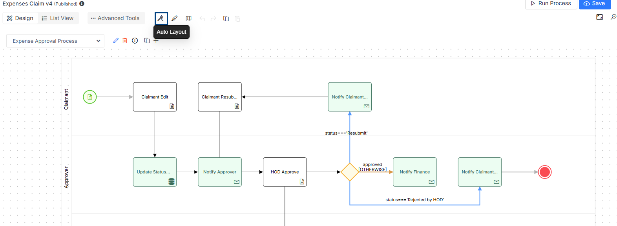
Task: Open the minimap view icon
Action: [x=189, y=18]
